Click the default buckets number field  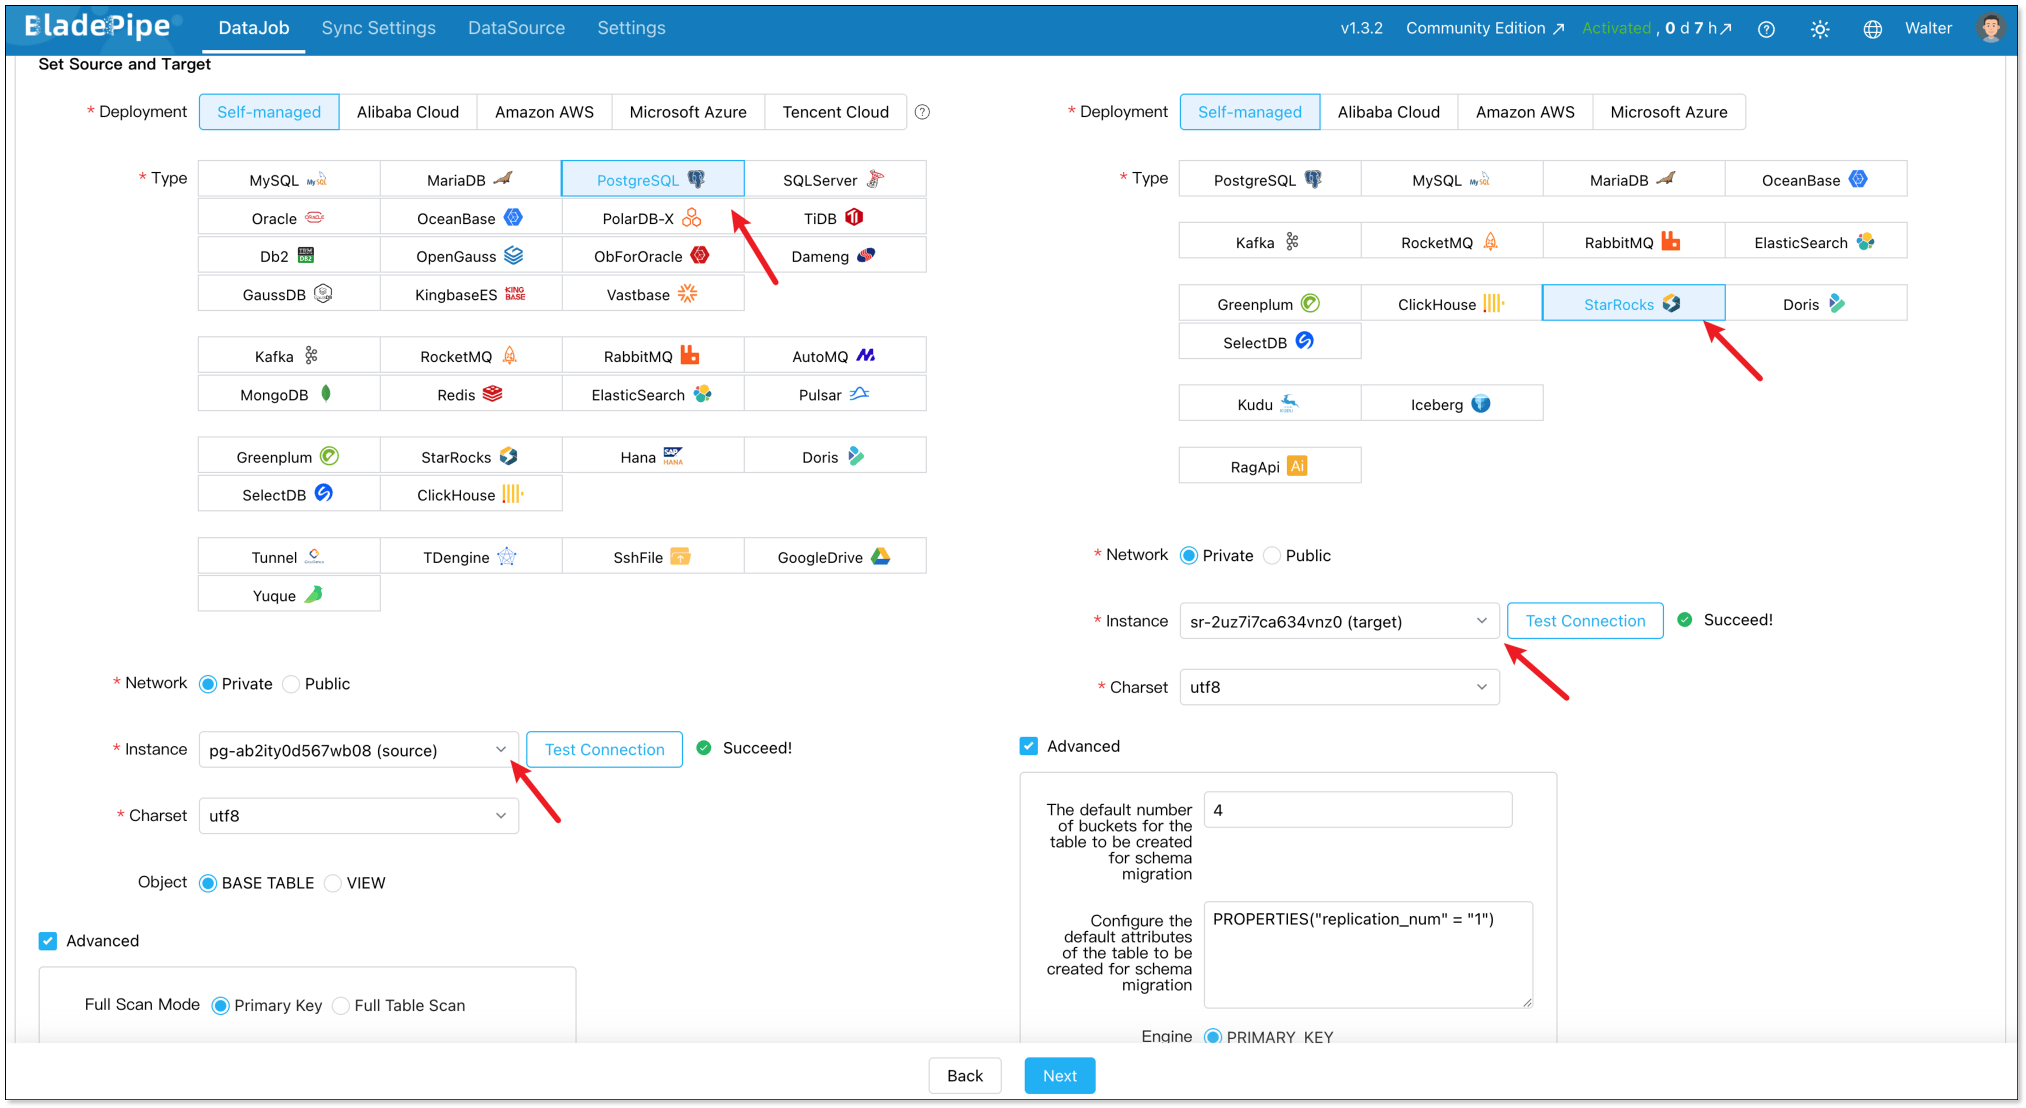coord(1357,810)
